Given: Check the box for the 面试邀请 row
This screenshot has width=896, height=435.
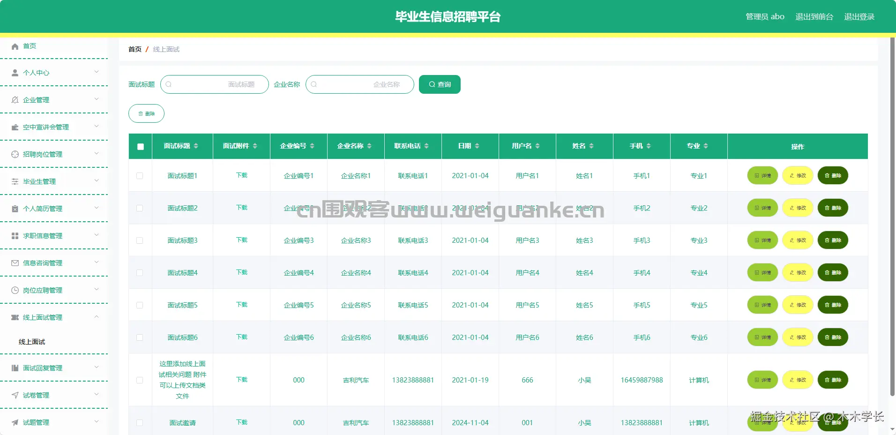Looking at the screenshot, I should point(140,423).
